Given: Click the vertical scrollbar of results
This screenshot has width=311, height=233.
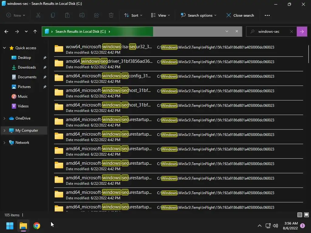Looking at the screenshot, I should pyautogui.click(x=309, y=54).
